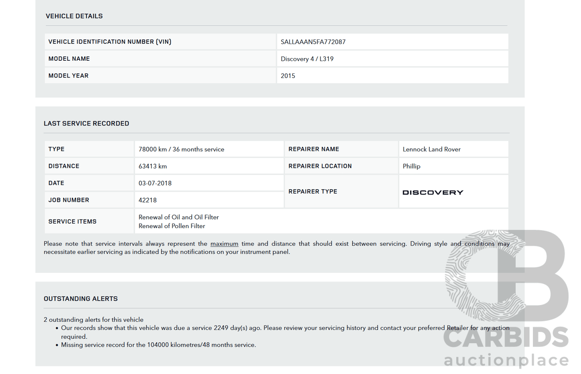Click the 'Vehicle Details' section heading
Screen dimensions: 581x374
[x=74, y=16]
